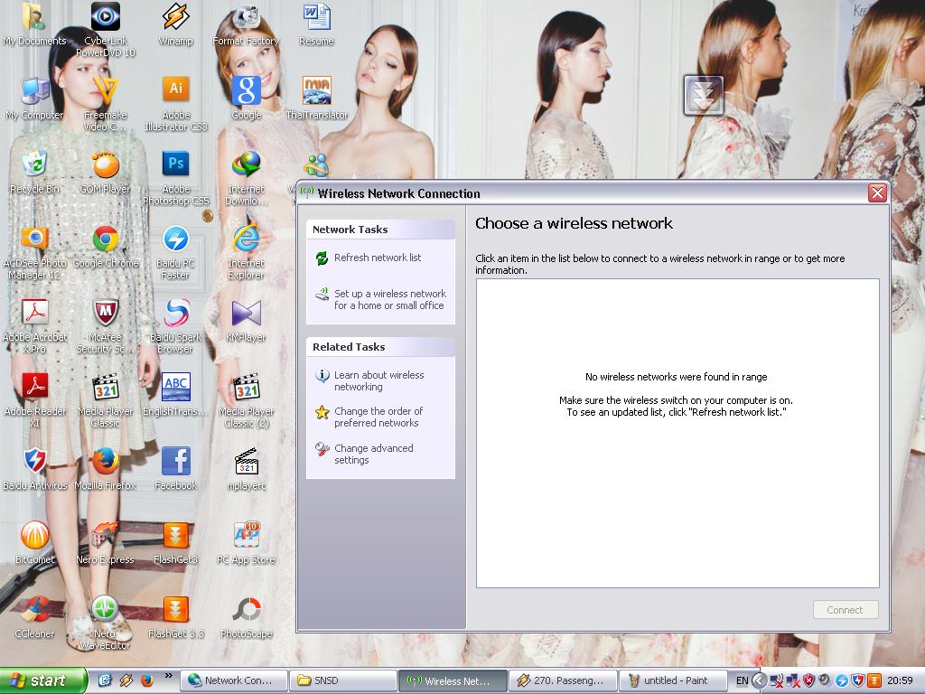
Task: Expand Quick Launch overflow chevron
Action: tap(169, 676)
